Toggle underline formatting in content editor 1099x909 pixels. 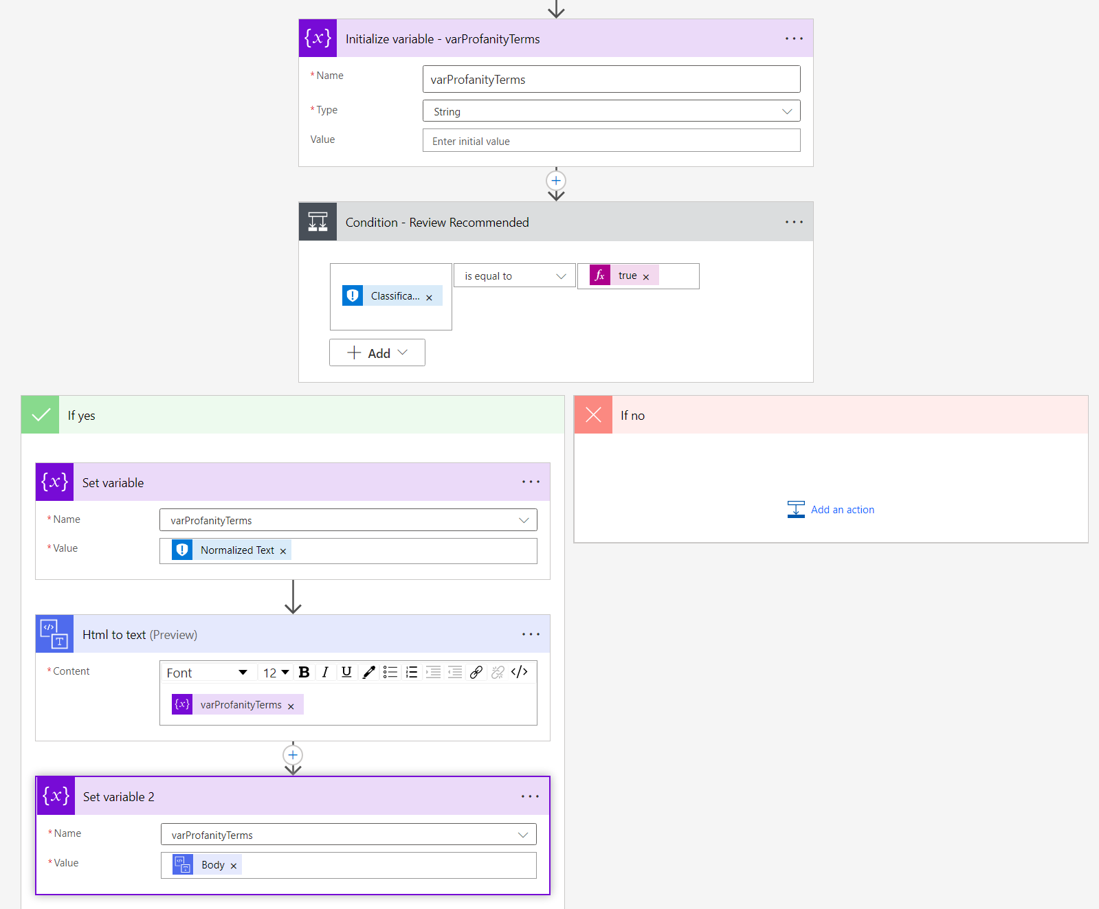346,673
